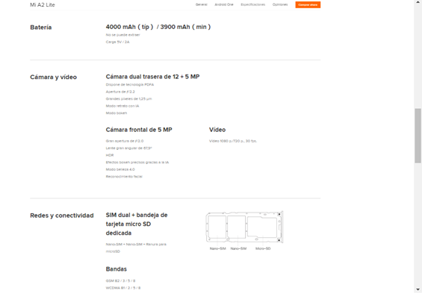Select the 'Vídeo 1080 p./720 p., 30 fps.' line
The width and height of the screenshot is (422, 293).
coord(233,141)
